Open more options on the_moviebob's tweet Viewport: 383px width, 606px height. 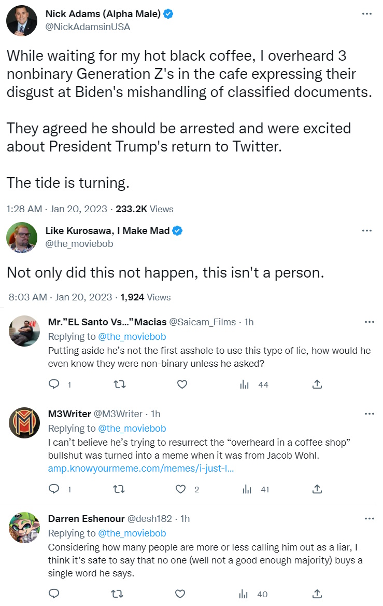366,230
